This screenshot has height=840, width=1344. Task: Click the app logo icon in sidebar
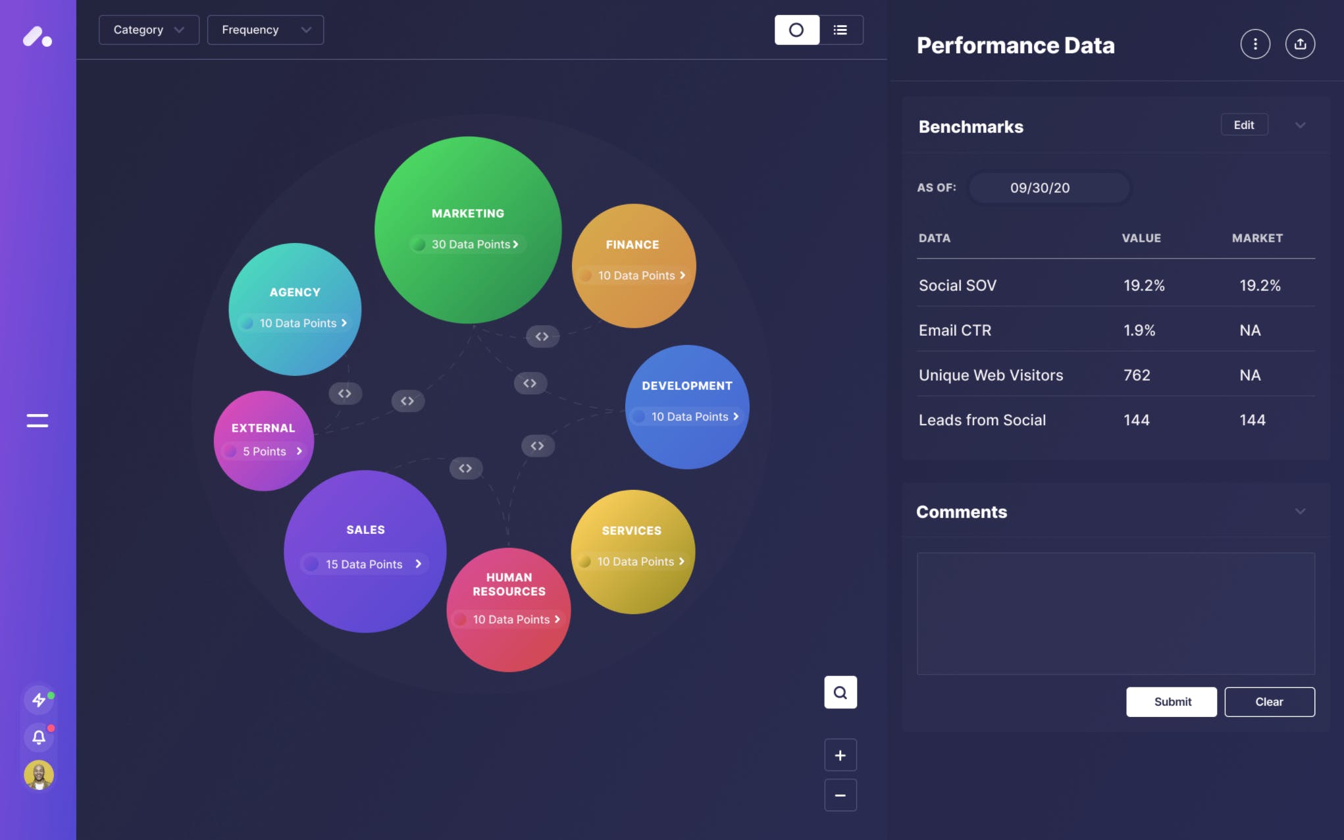[x=38, y=37]
